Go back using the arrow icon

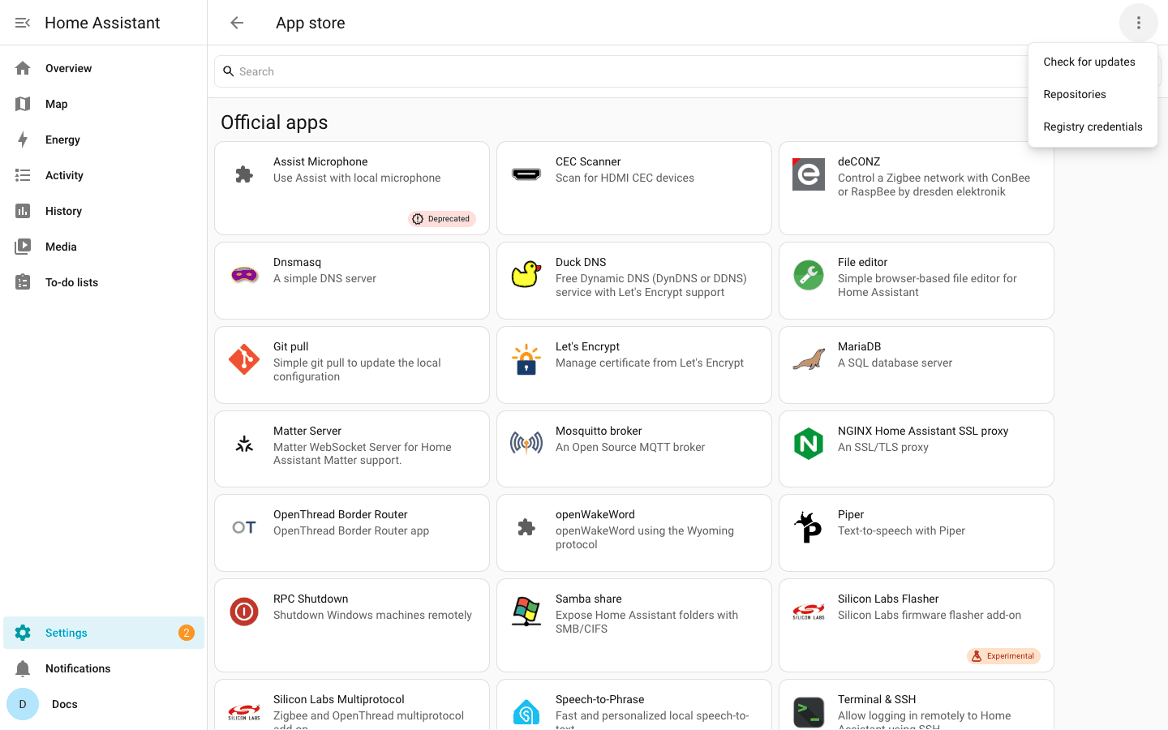[x=237, y=23]
